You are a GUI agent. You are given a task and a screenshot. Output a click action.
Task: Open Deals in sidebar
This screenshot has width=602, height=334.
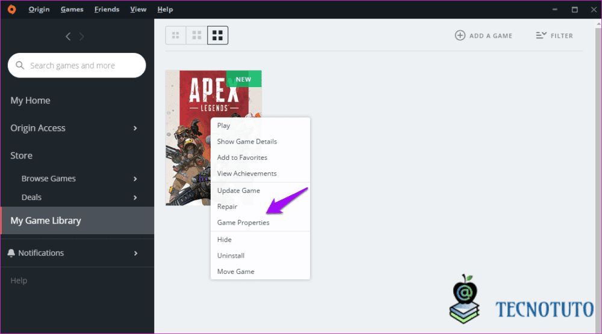31,197
